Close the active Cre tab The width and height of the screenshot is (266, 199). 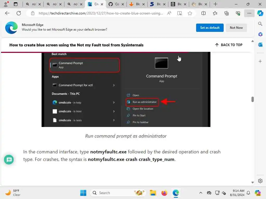click(x=102, y=4)
